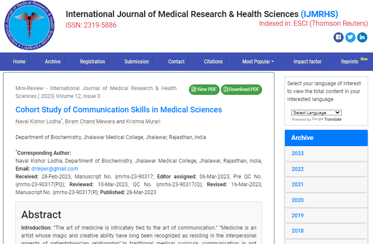The width and height of the screenshot is (373, 244).
Task: Expand the Most Popular dropdown menu
Action: (x=258, y=62)
